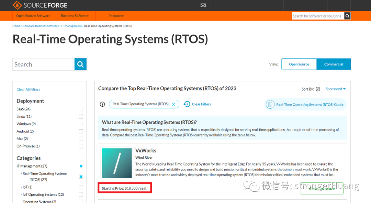Check the Linux deployment filter

[x=81, y=116]
